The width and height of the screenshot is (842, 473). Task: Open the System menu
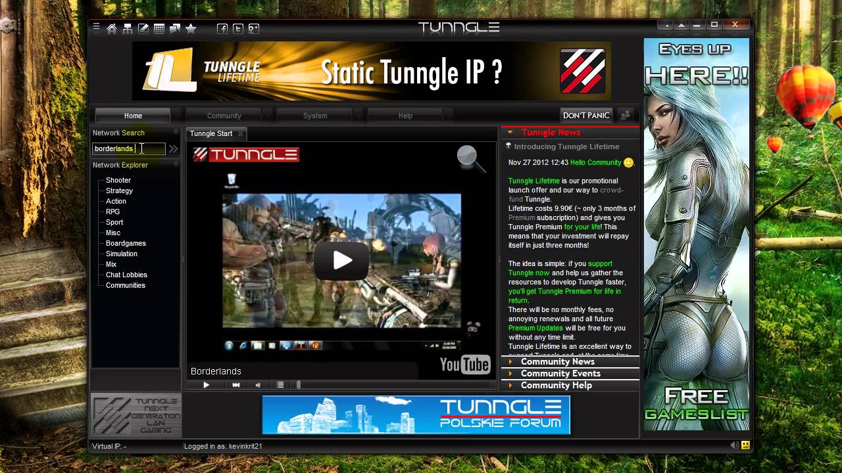[x=314, y=116]
